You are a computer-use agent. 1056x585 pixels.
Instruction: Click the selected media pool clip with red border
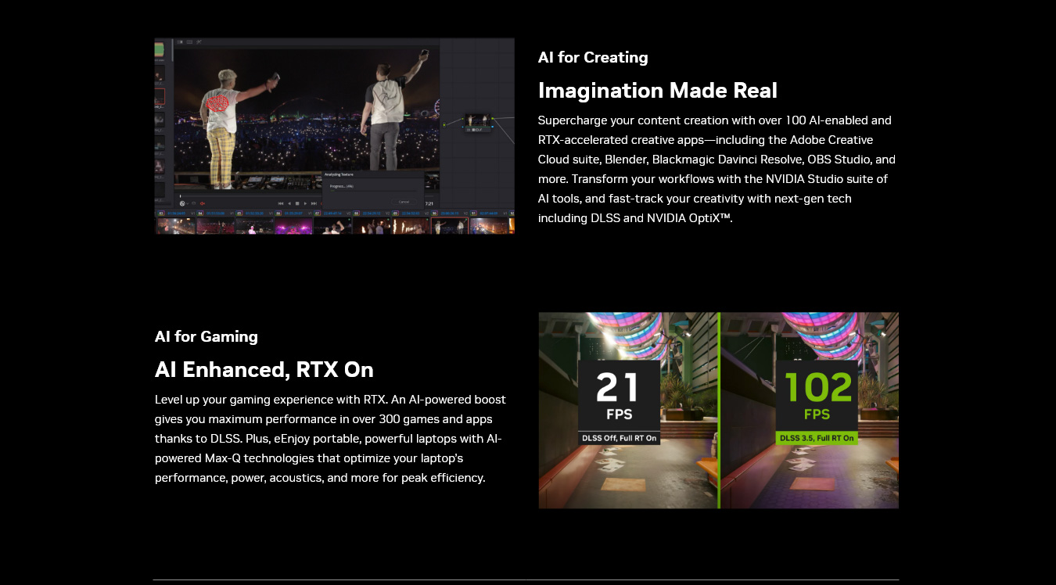coord(160,96)
